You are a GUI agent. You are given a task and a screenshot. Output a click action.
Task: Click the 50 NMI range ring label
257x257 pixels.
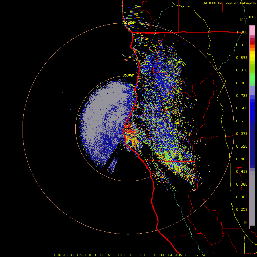pyautogui.click(x=128, y=75)
